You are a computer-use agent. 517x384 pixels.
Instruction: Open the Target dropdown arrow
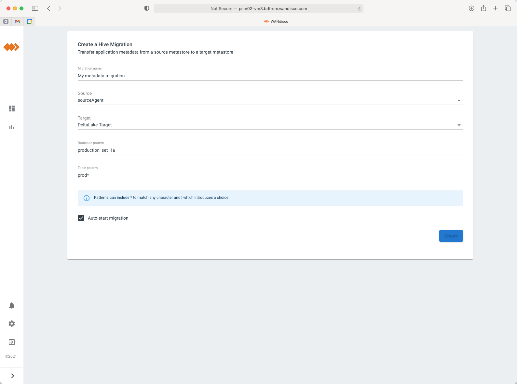459,125
